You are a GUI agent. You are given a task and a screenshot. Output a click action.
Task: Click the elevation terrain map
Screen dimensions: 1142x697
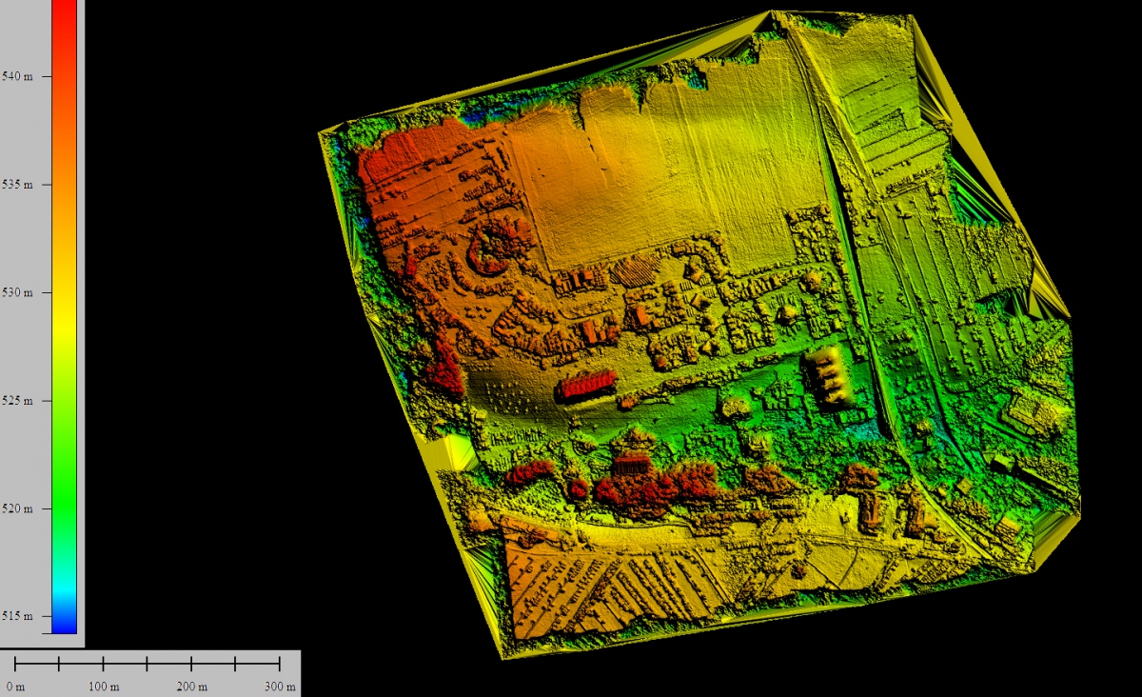(699, 333)
